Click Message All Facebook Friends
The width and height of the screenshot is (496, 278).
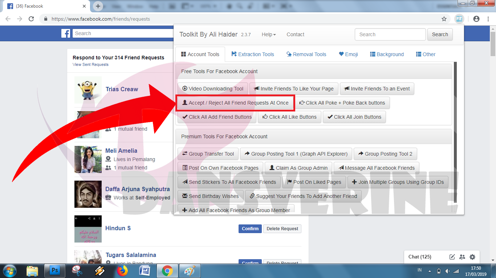(x=377, y=168)
